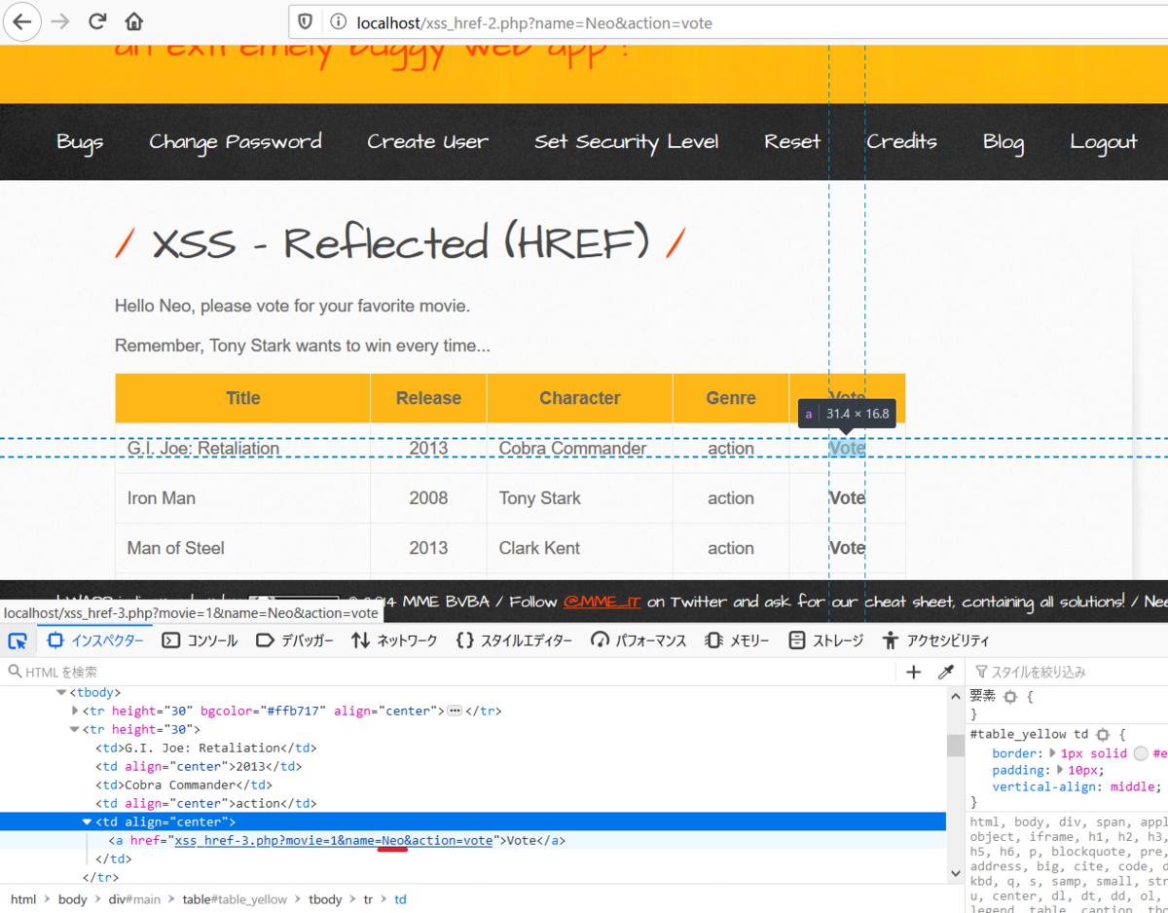The height and width of the screenshot is (913, 1168).
Task: Open the Change Password page
Action: point(236,142)
